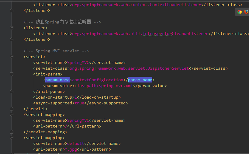Toggle fold at closing init-param tag

12,91
